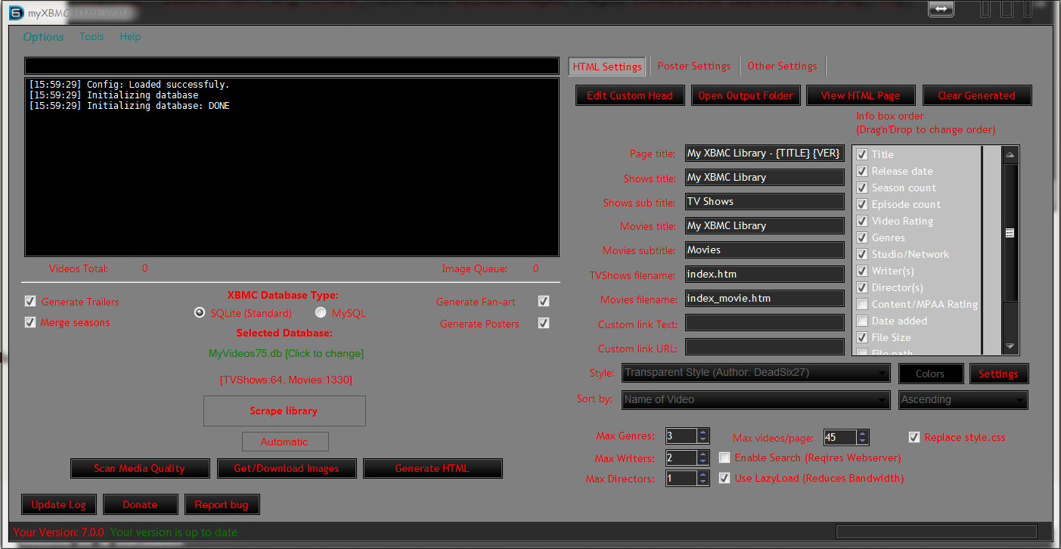Click the Report bug button
Screen dimensions: 1061x549
[222, 504]
